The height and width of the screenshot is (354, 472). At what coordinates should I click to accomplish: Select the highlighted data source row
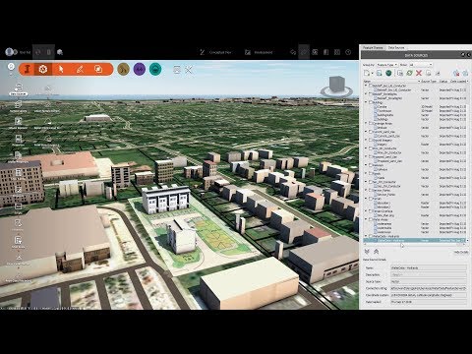[414, 240]
